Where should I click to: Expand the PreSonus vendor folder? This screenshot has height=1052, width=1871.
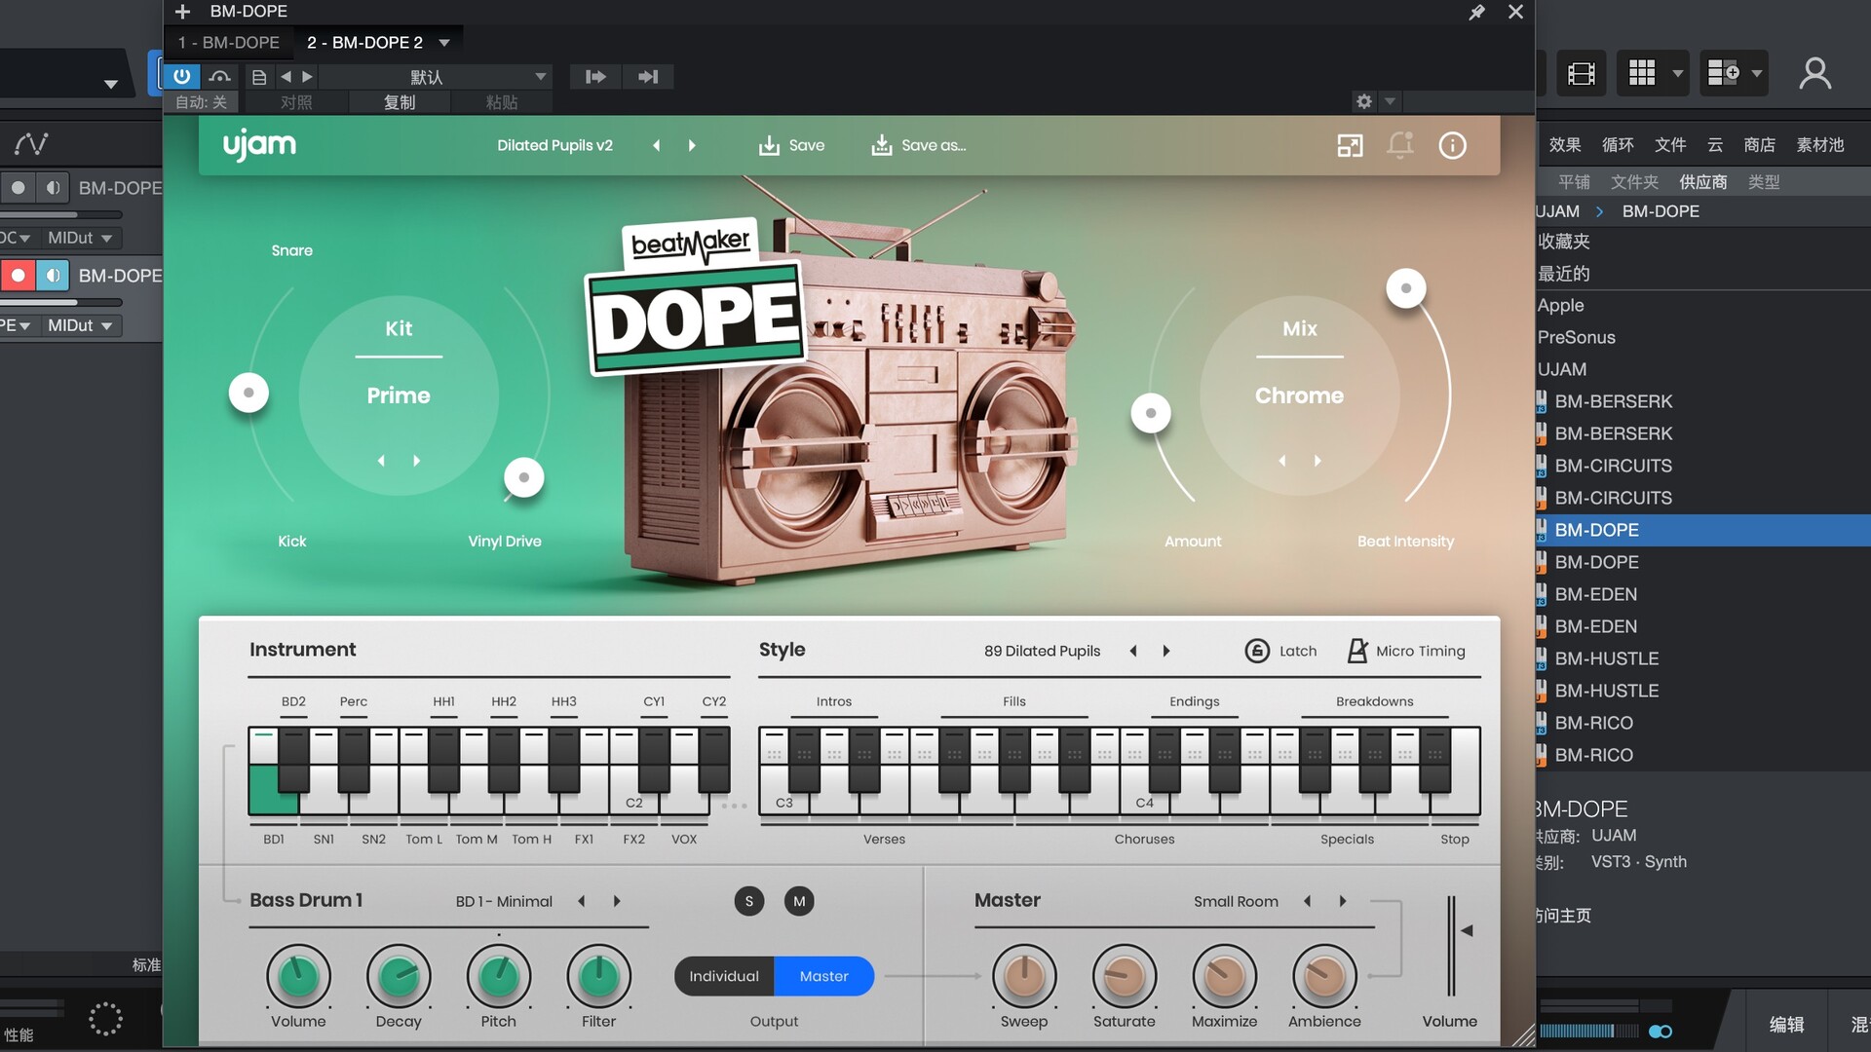[x=1703, y=337]
